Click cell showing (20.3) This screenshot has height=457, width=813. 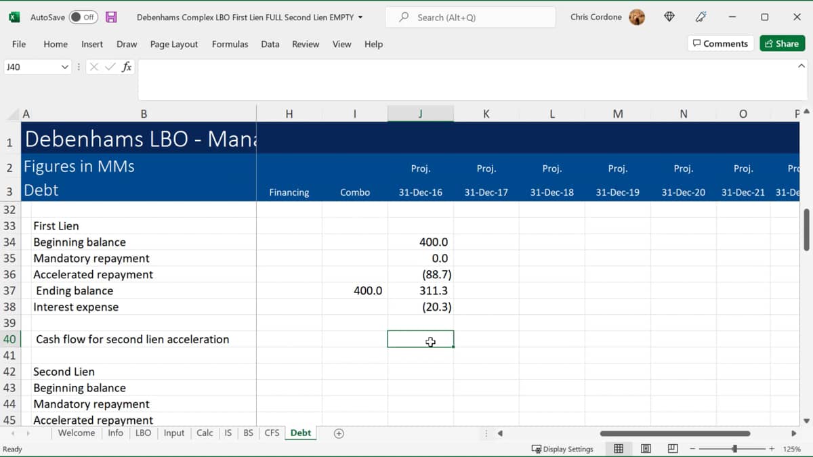pyautogui.click(x=421, y=307)
